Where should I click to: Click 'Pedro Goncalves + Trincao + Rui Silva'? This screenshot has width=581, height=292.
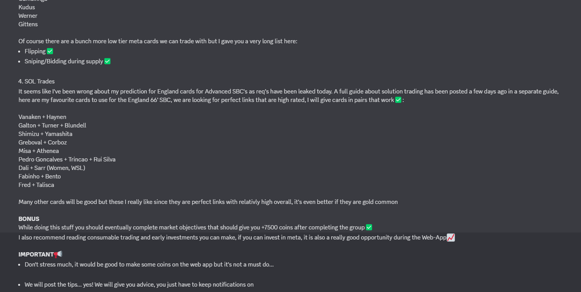[x=67, y=159]
